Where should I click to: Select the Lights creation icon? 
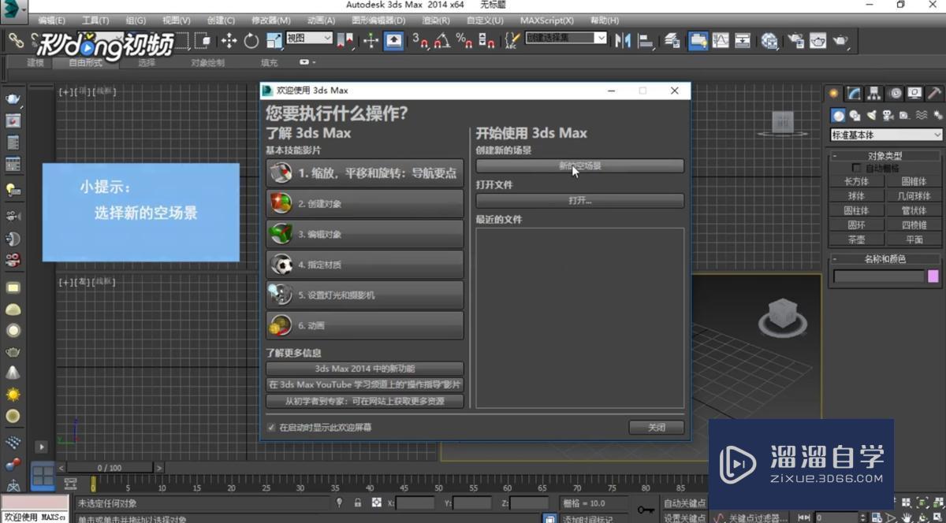[872, 116]
